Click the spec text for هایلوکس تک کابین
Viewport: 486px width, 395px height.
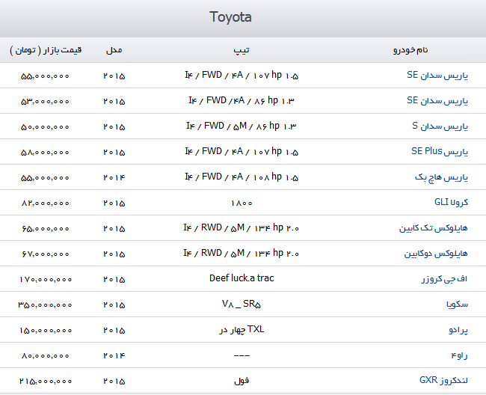242,228
